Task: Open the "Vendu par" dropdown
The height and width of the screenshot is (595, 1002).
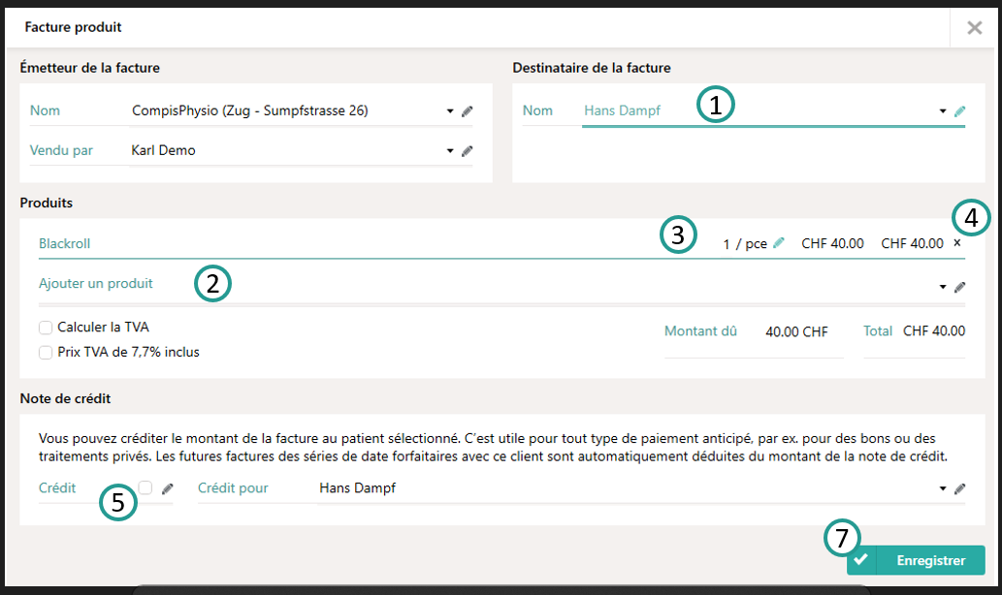Action: coord(448,150)
